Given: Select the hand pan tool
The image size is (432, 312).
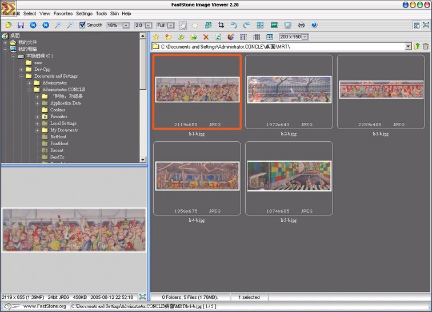Looking at the screenshot, I should point(183,25).
